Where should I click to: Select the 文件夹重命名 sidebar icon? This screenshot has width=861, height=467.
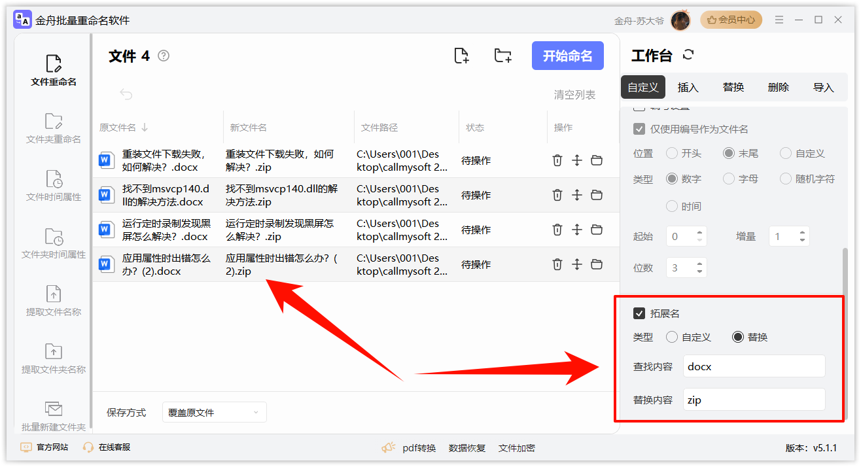click(x=52, y=128)
